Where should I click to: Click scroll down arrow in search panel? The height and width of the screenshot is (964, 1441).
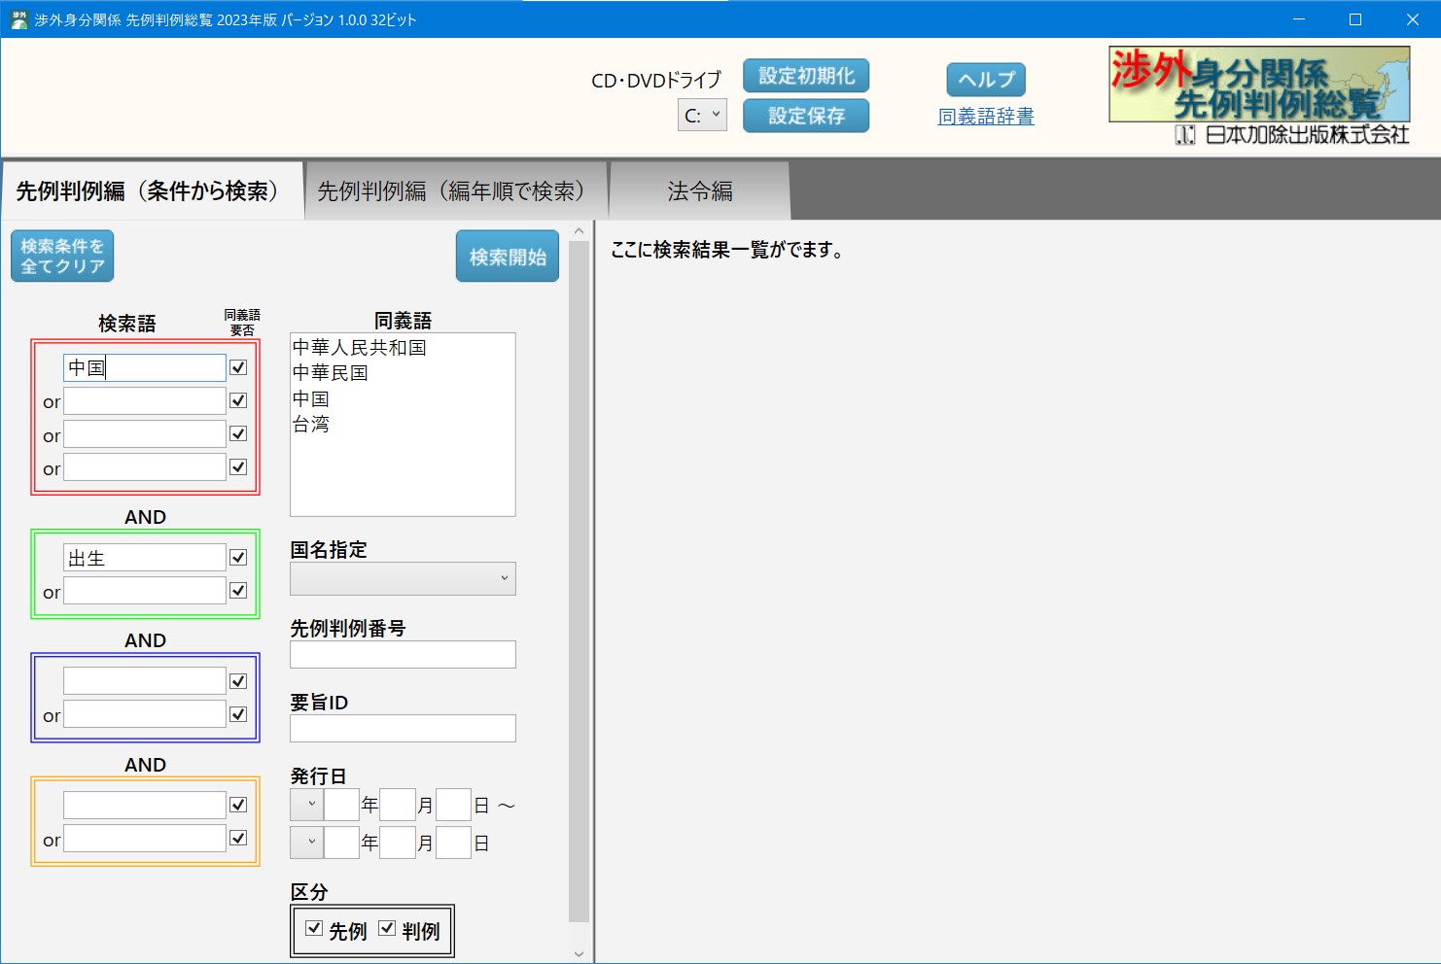[579, 953]
